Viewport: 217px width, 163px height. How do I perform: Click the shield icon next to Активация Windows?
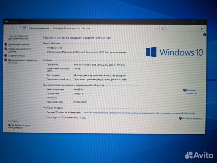[x=180, y=118]
